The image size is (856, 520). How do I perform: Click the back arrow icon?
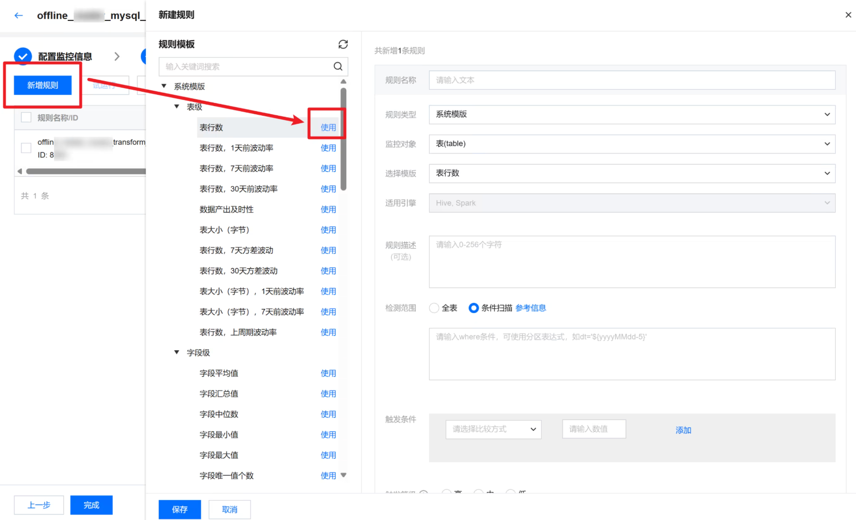coord(19,15)
